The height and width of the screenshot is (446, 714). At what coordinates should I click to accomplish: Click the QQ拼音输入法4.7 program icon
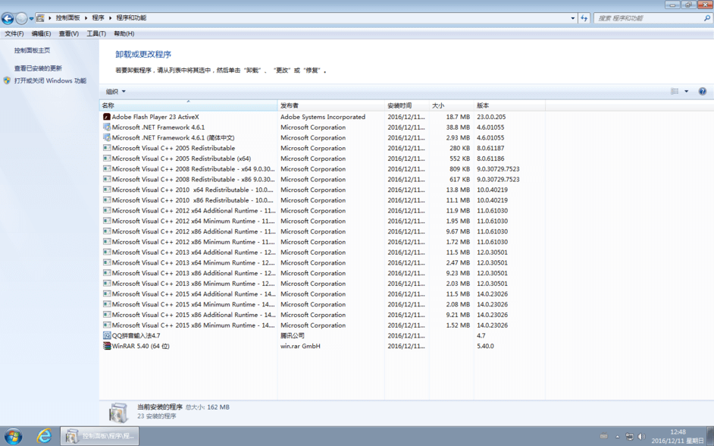tap(107, 336)
